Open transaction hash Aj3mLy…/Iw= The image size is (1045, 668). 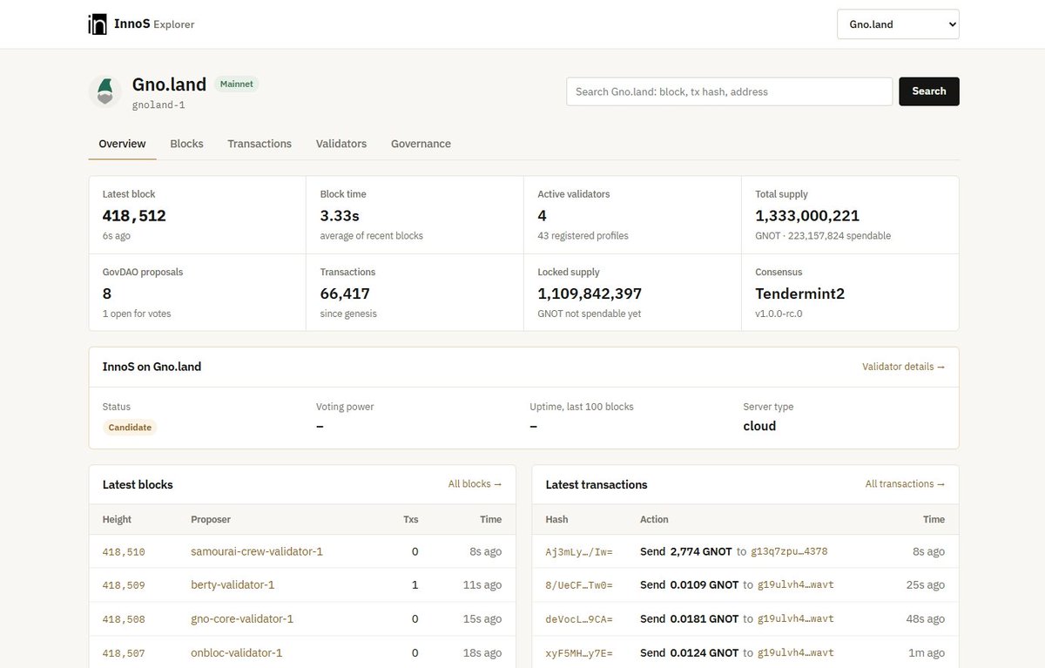[x=579, y=551]
